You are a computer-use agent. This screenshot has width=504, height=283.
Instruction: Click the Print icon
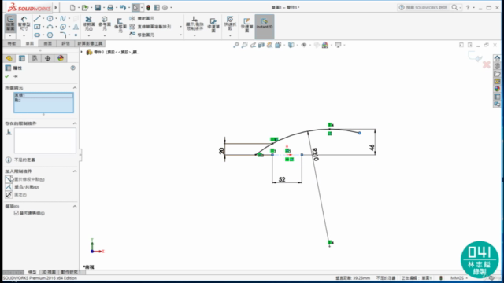[x=110, y=7]
